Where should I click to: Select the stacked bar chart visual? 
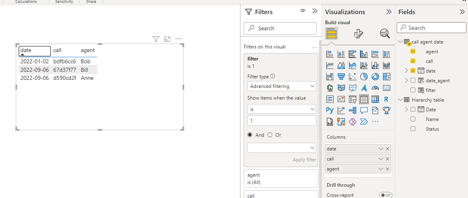pyautogui.click(x=330, y=54)
